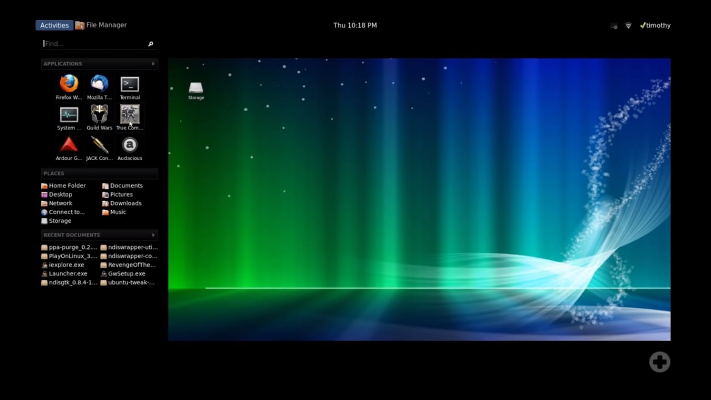Screen dimensions: 711x400
Task: Open Downloads folder
Action: tap(122, 203)
